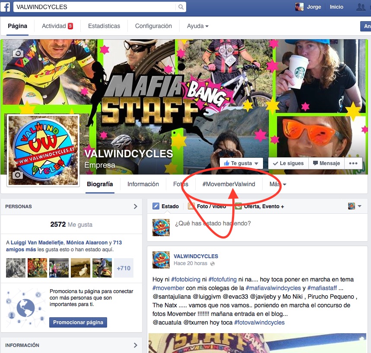Expand the PERSONAS section chevron
The height and width of the screenshot is (353, 371).
tap(135, 206)
